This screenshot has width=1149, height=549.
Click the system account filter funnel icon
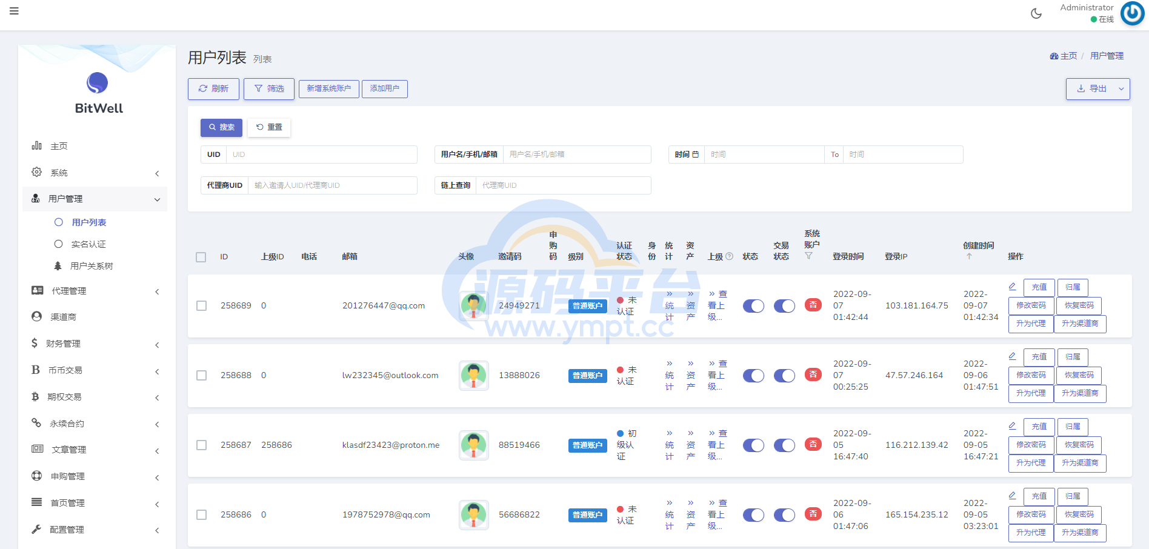808,256
